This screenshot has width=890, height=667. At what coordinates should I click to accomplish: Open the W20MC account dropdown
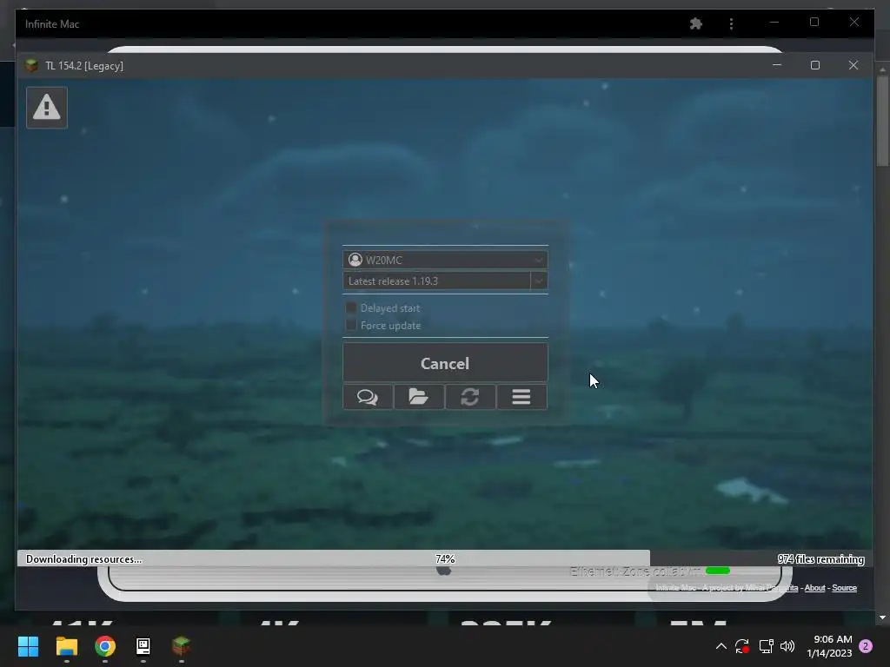pos(445,260)
